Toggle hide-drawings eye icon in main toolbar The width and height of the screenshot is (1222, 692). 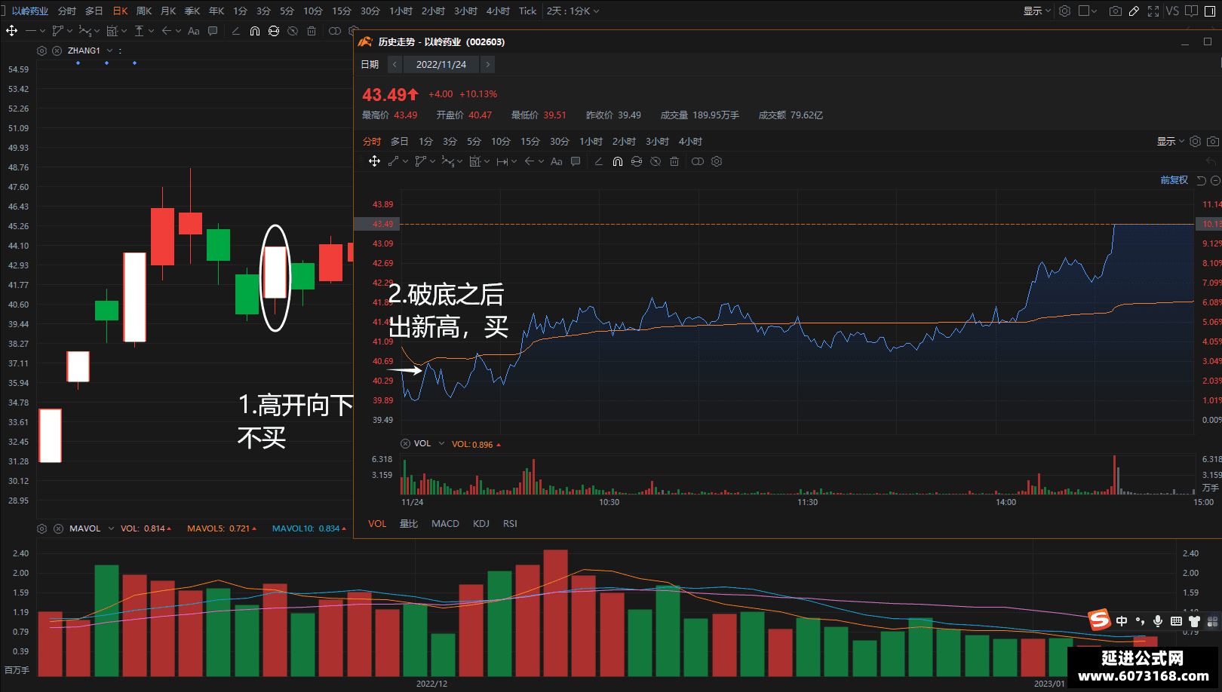[293, 31]
